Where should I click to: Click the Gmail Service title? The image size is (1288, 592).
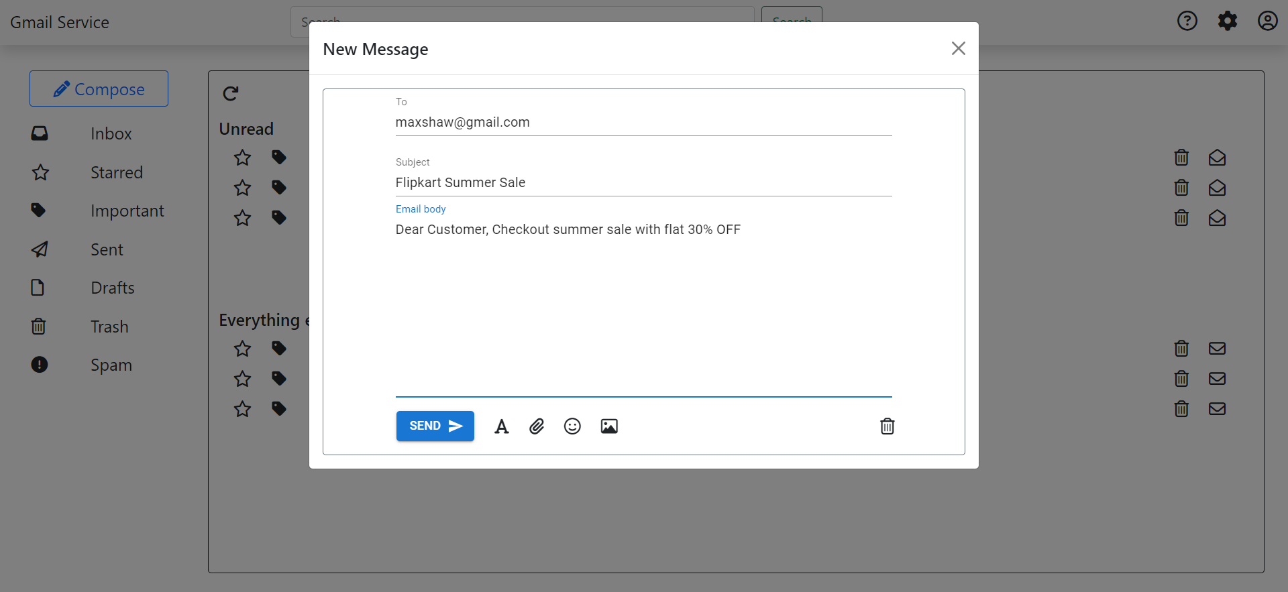pos(60,22)
